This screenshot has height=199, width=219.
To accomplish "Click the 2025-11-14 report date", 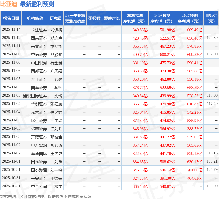I will [11, 30].
